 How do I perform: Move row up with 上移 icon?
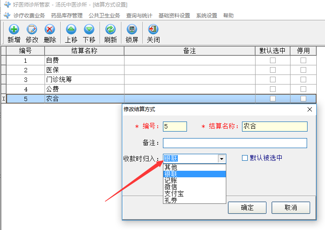[71, 33]
